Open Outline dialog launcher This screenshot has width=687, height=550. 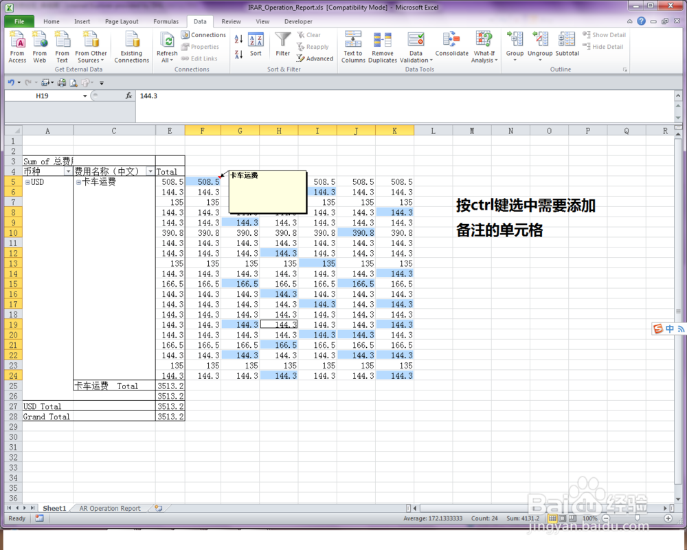(624, 69)
